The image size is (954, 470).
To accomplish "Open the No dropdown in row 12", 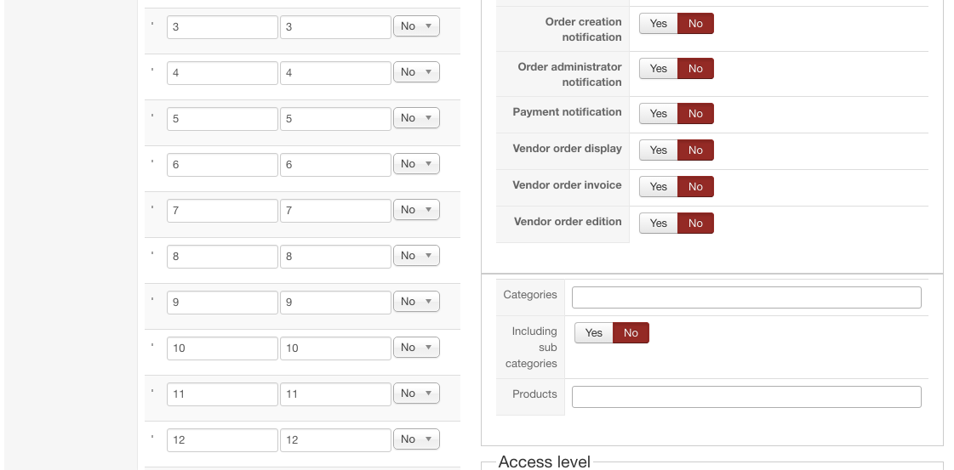I will 416,439.
